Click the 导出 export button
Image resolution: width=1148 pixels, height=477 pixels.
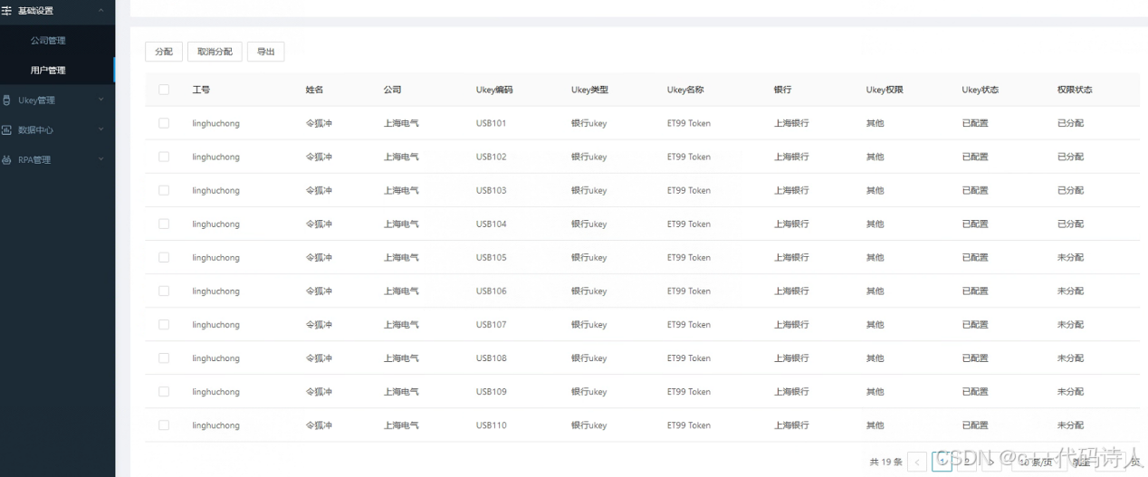265,52
